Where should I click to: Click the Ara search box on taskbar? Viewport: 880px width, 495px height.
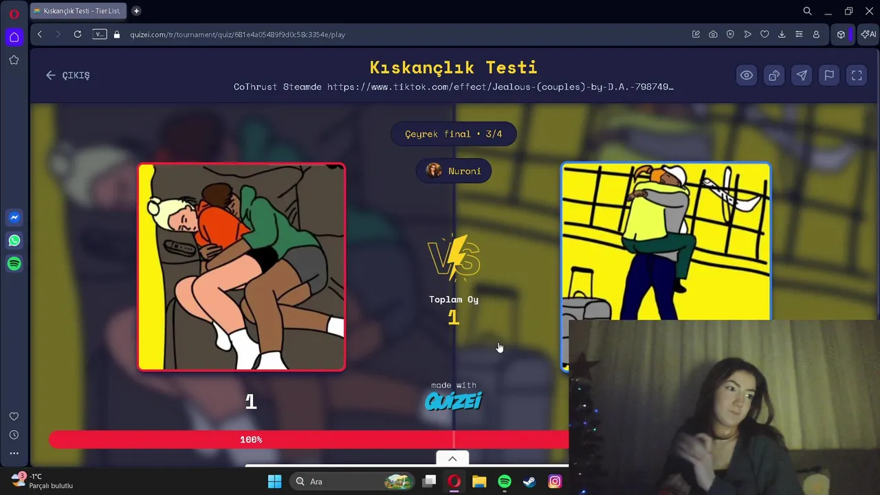tap(353, 482)
